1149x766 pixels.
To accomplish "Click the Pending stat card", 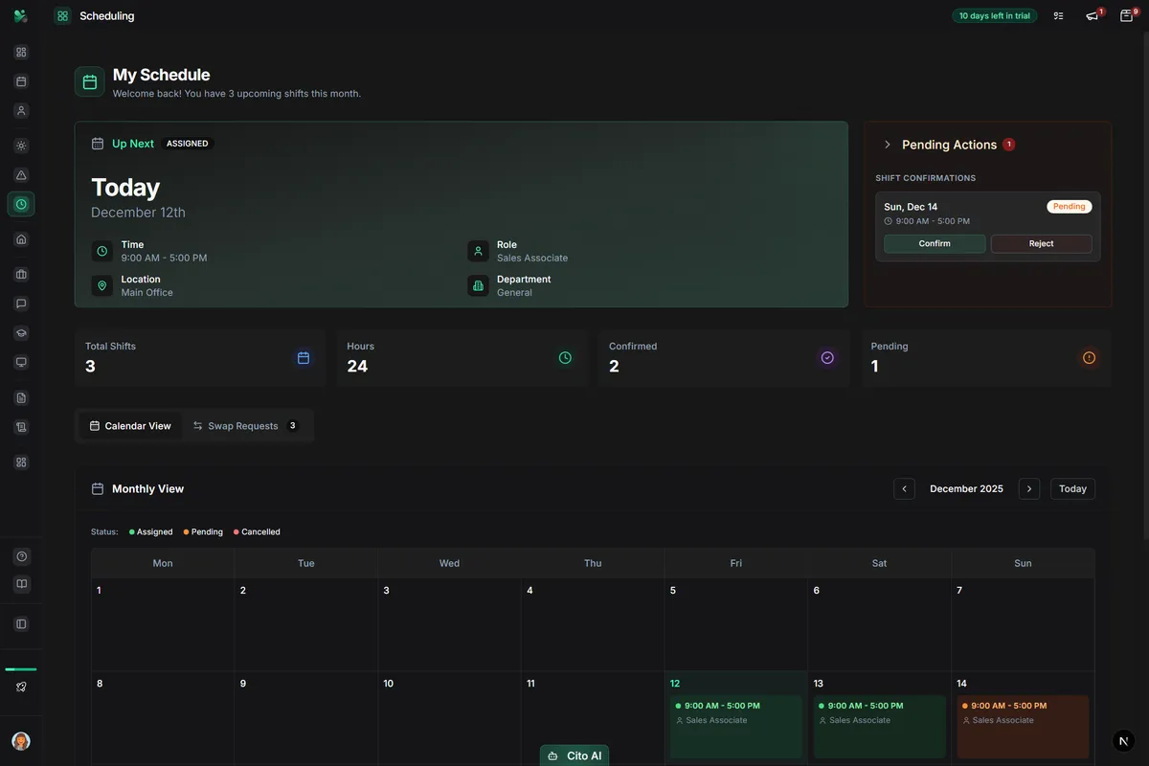I will coord(986,358).
